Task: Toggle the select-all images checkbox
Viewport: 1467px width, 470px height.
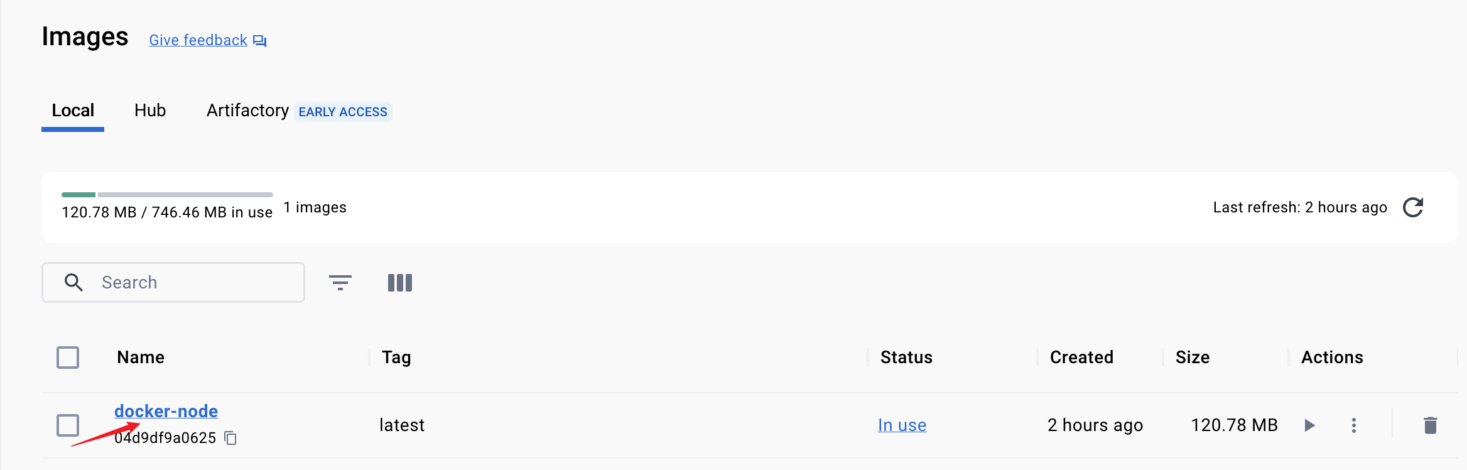Action: coord(68,358)
